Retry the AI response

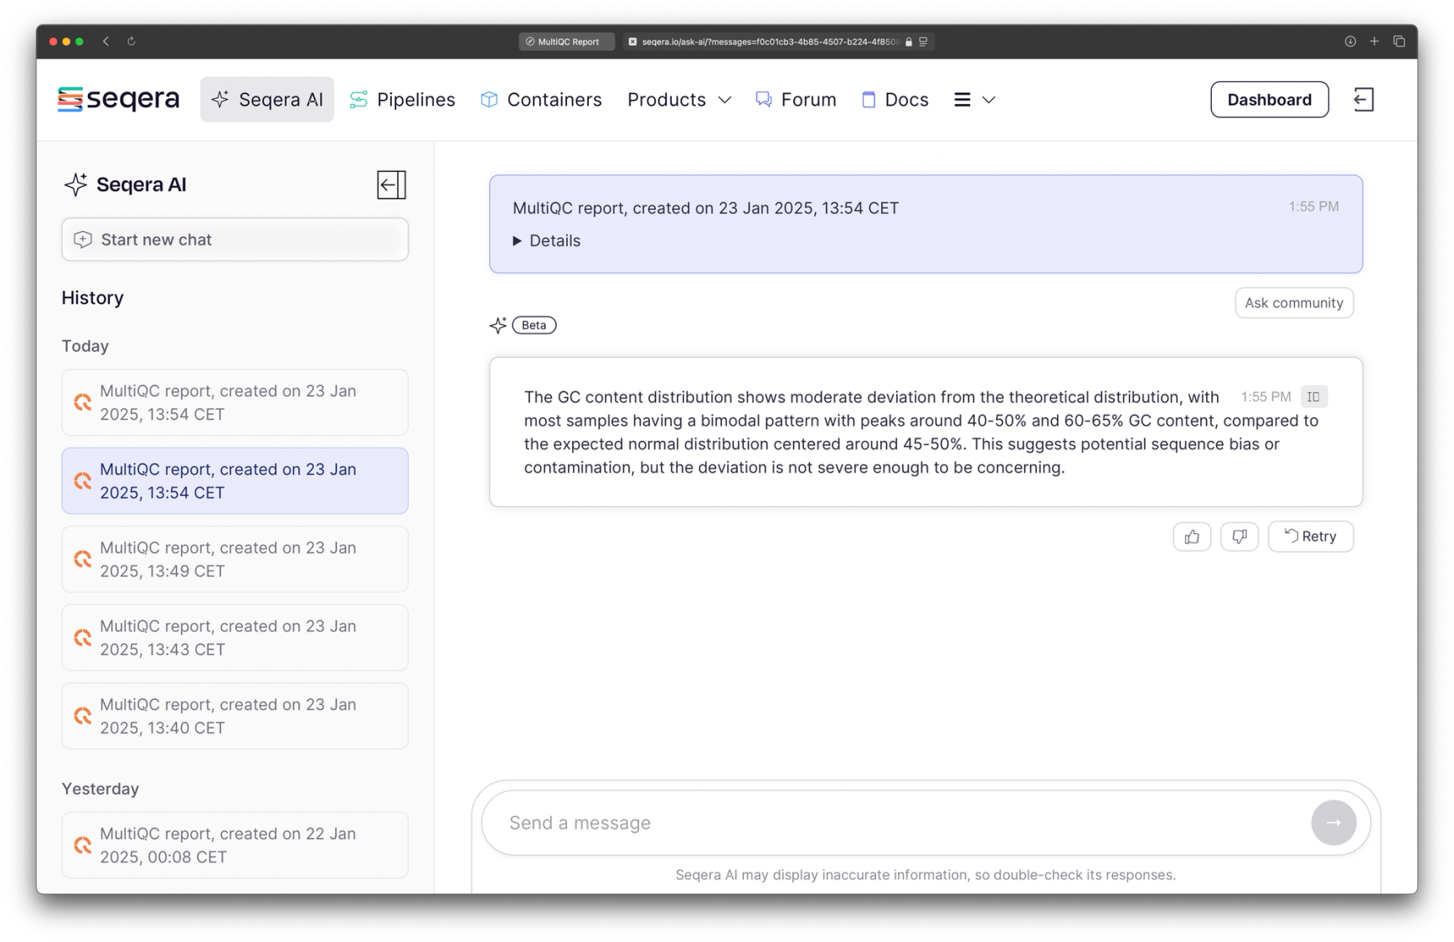1310,536
